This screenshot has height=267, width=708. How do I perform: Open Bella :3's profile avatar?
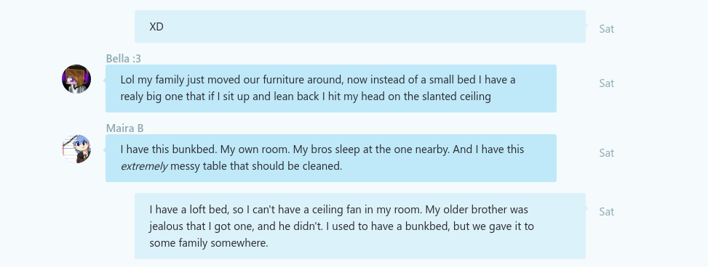[x=76, y=79]
